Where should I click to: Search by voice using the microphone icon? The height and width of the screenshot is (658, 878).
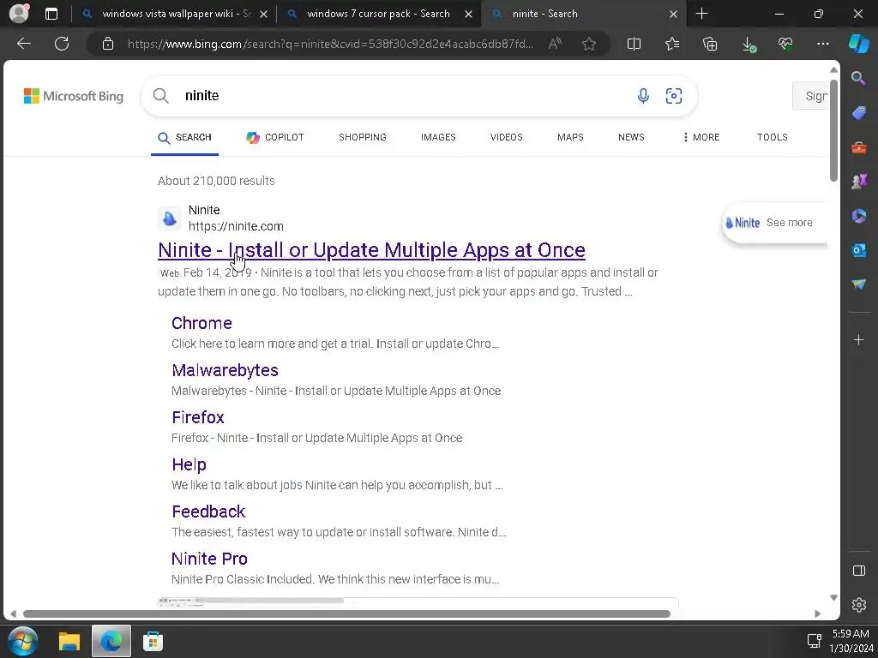643,96
